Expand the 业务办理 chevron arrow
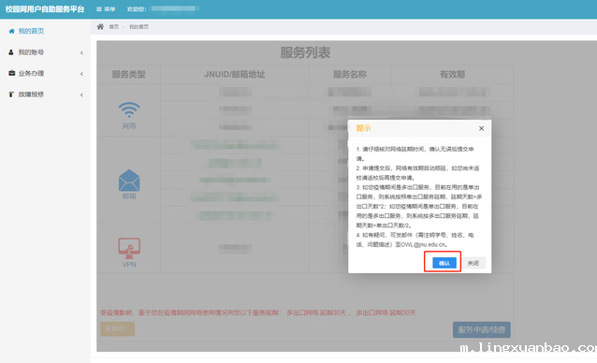Image resolution: width=597 pixels, height=363 pixels. tap(81, 74)
